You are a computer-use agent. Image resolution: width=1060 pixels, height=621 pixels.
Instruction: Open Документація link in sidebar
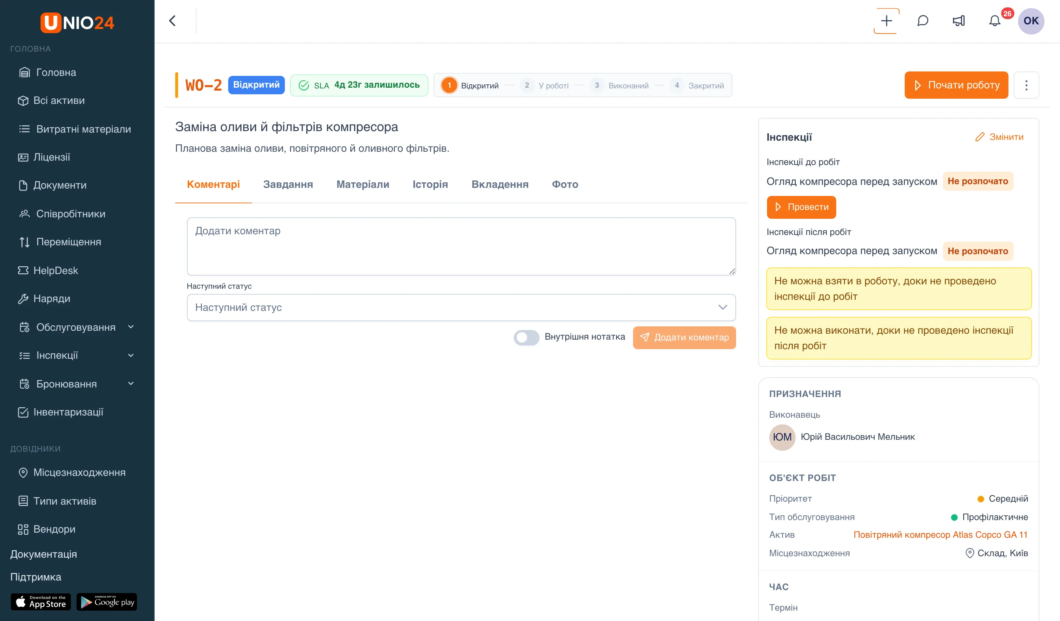(x=43, y=554)
